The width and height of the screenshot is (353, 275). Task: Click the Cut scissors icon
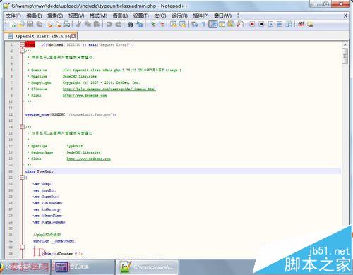(78, 24)
